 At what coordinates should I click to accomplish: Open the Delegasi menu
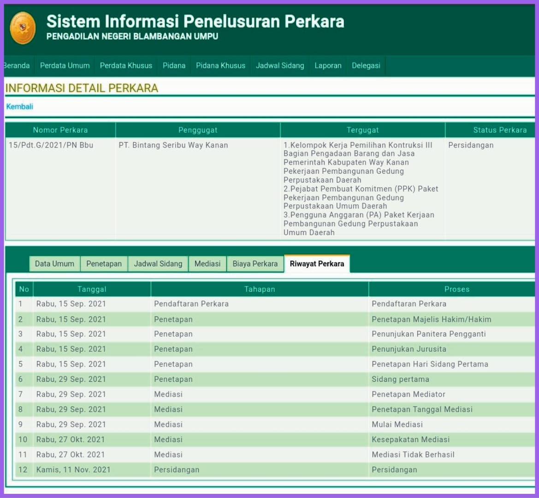coord(366,65)
